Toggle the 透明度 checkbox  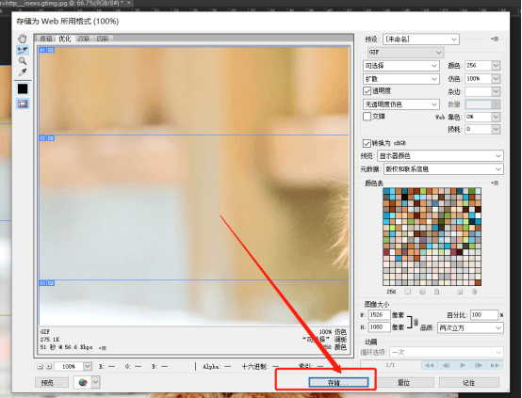[367, 91]
